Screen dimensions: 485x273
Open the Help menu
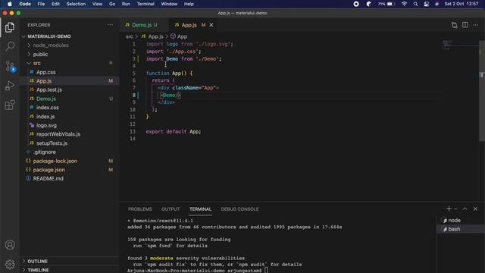(x=189, y=4)
